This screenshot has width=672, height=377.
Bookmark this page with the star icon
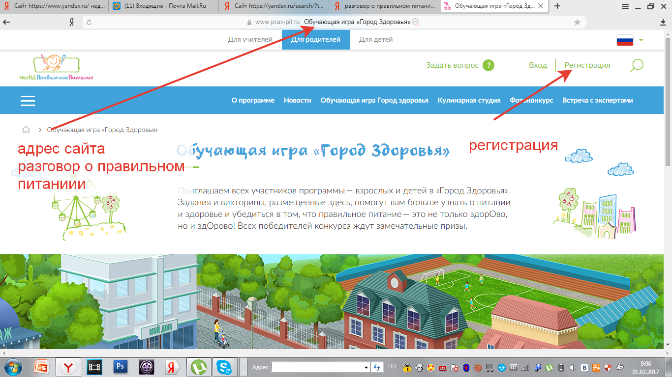(x=577, y=22)
